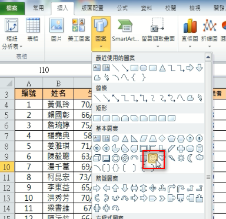Select the chevron arrow shape
Viewport: 226px width, 219px height.
[x=162, y=198]
